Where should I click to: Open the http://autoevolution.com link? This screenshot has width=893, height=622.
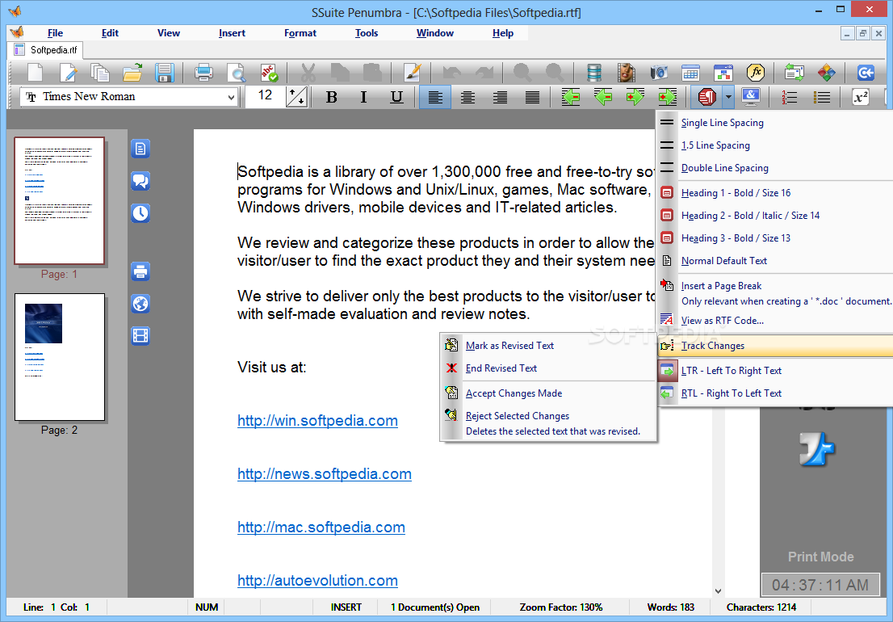point(317,581)
